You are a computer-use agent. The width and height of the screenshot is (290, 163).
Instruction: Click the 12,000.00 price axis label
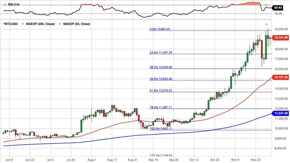tap(281, 109)
